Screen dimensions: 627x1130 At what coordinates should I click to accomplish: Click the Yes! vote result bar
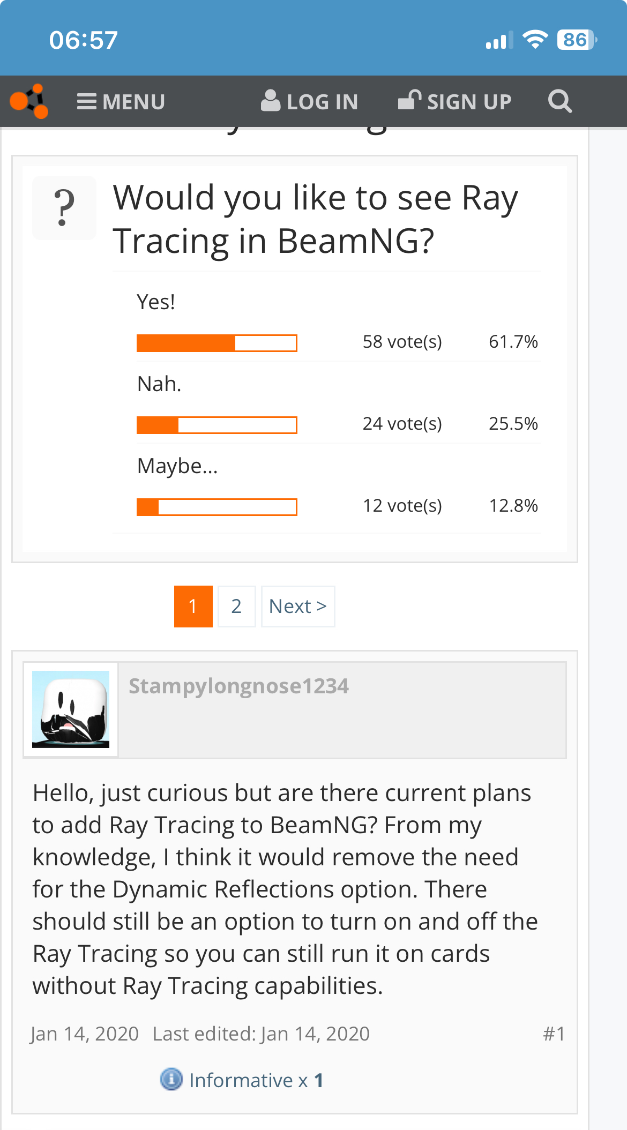point(217,343)
